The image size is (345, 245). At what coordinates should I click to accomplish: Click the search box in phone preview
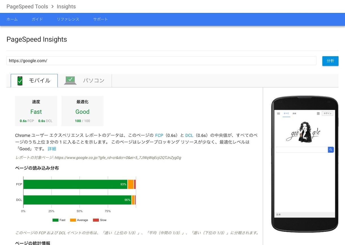pyautogui.click(x=302, y=150)
